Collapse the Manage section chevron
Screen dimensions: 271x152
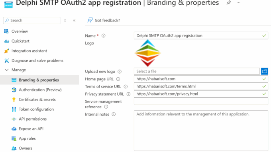tap(6, 70)
